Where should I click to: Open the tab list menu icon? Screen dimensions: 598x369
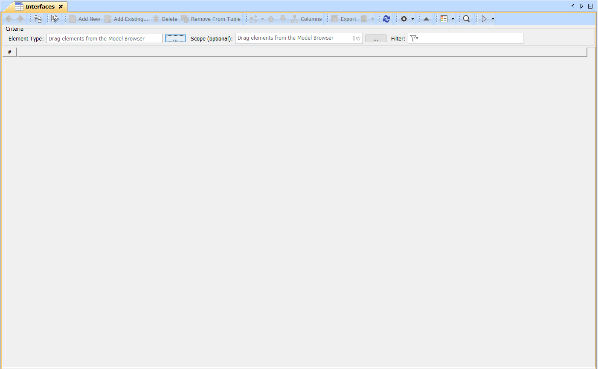click(x=590, y=6)
